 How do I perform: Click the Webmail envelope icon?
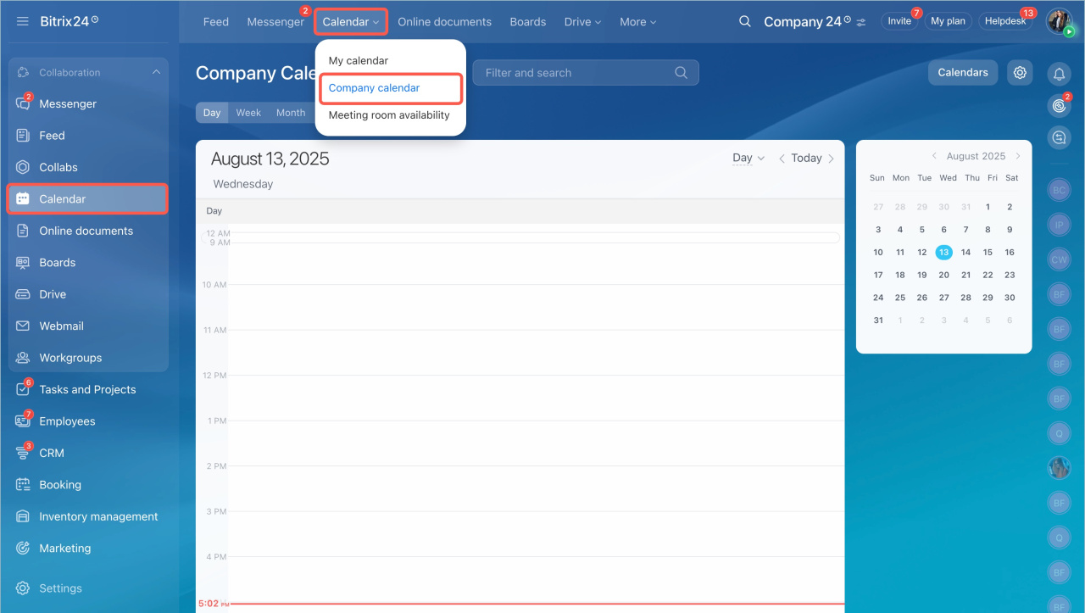pyautogui.click(x=23, y=326)
